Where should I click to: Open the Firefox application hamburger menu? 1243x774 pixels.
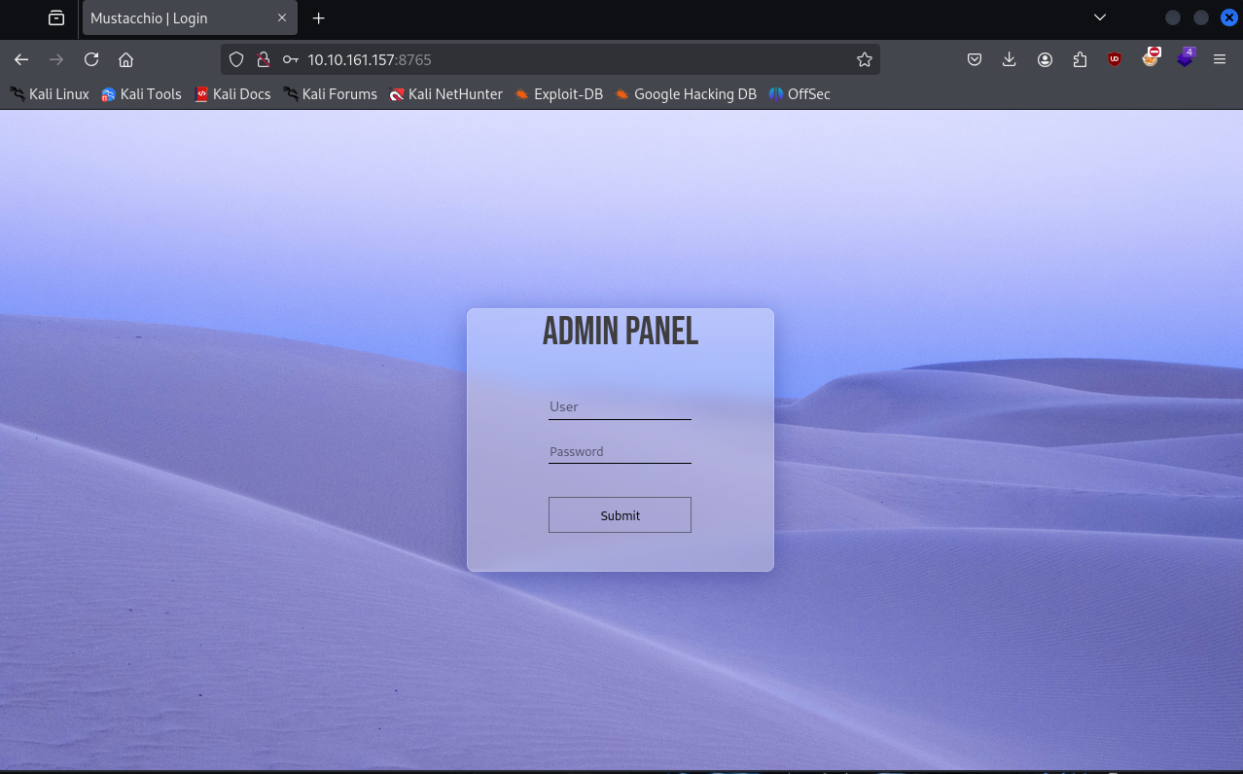tap(1220, 59)
